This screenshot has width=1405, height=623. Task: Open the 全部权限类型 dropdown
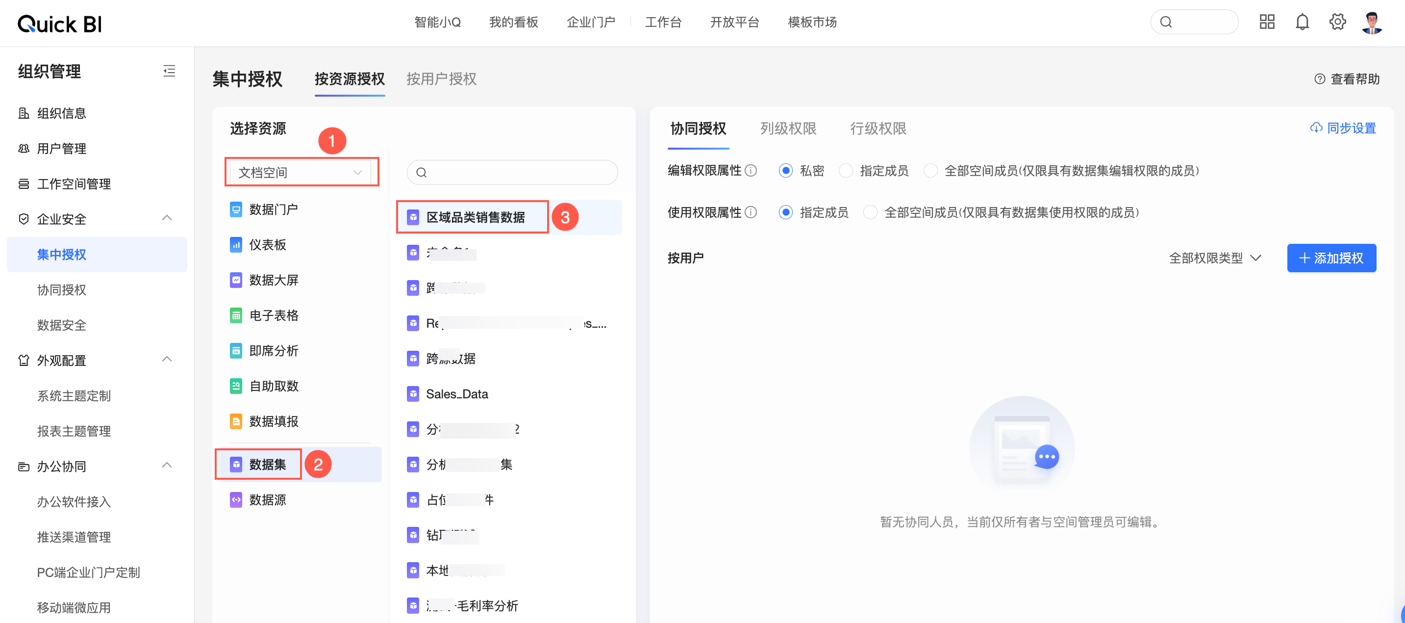(x=1215, y=258)
